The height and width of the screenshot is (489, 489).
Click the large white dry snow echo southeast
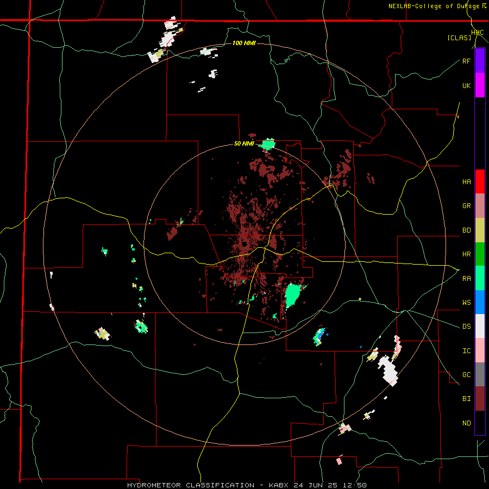coord(388,371)
